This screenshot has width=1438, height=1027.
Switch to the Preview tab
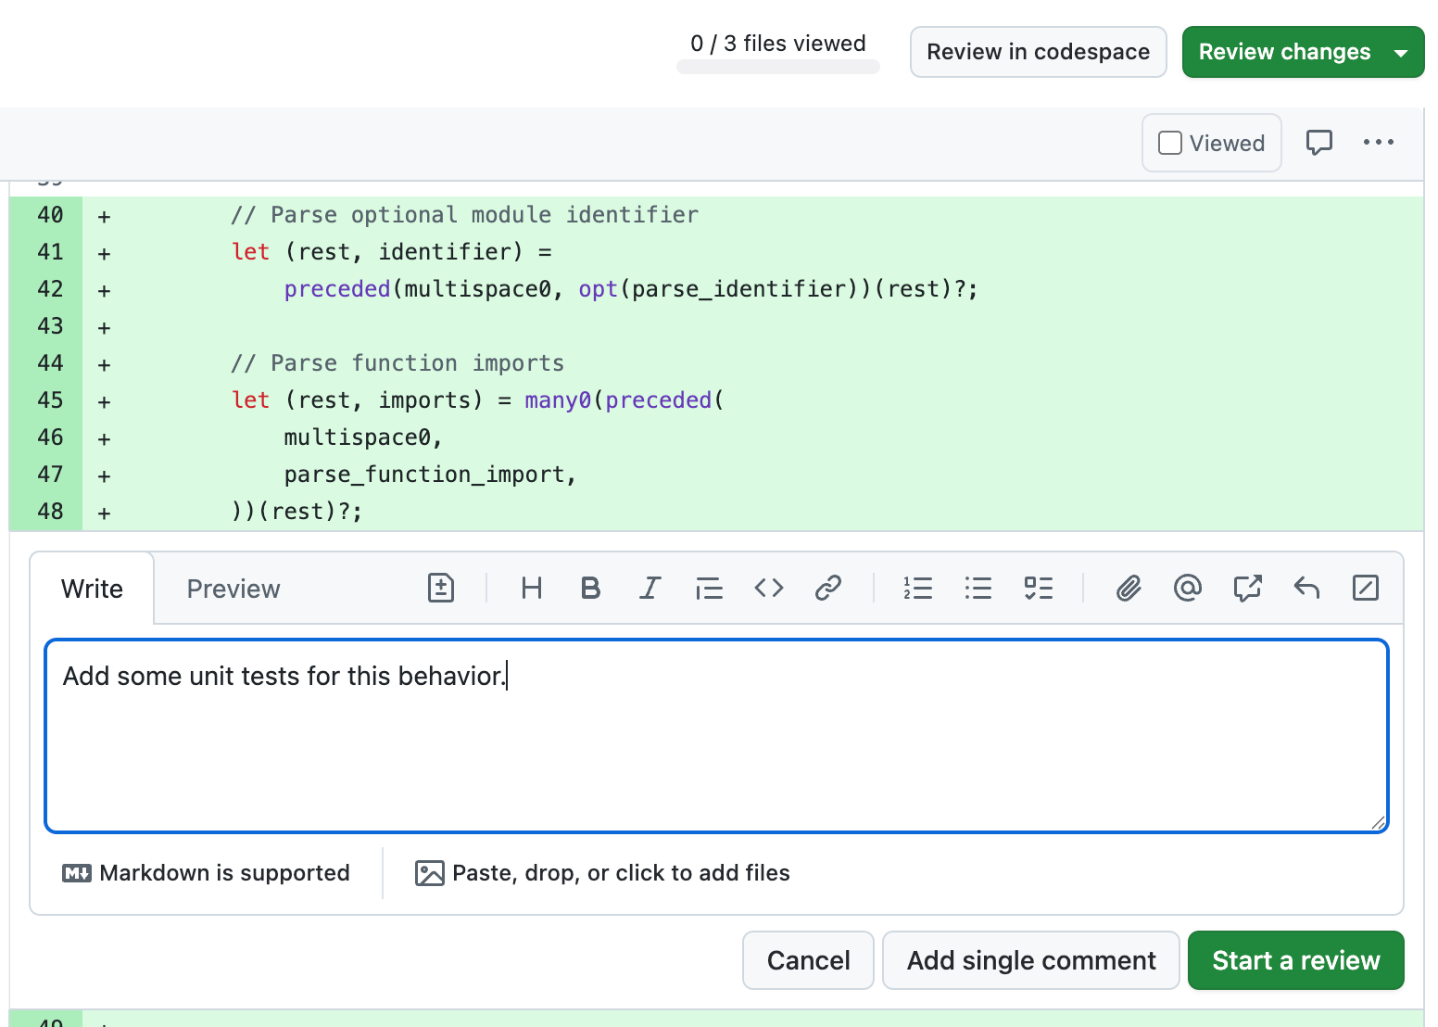[x=233, y=588]
